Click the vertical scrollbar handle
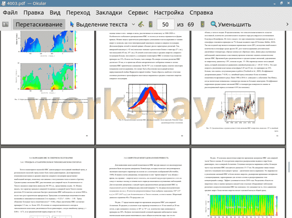 coord(289,167)
